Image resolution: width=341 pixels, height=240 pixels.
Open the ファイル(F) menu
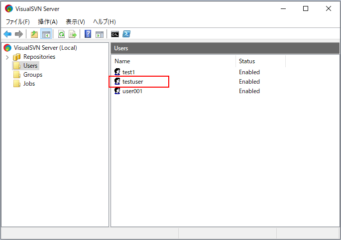point(17,22)
